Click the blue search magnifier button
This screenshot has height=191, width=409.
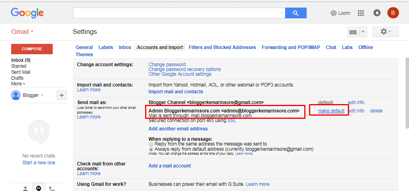(x=296, y=13)
